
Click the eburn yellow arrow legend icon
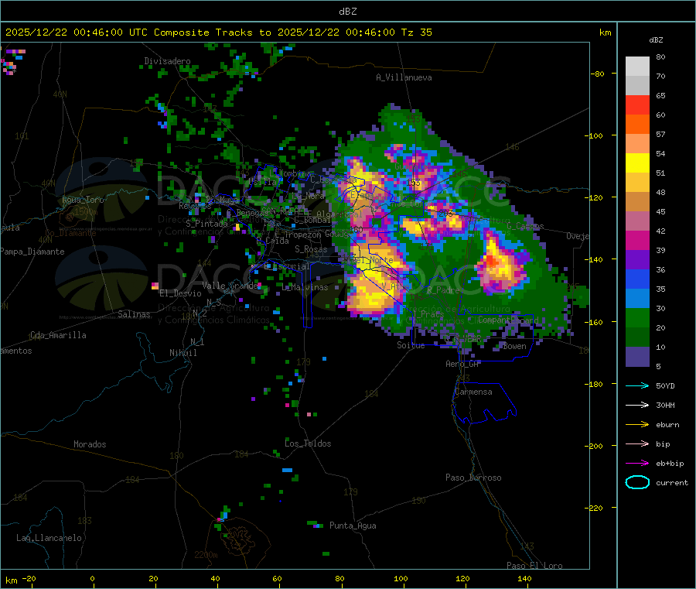tap(637, 425)
